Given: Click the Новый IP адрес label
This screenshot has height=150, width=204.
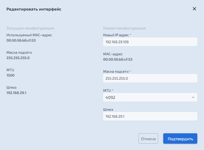Looking at the screenshot, I should tap(117, 35).
